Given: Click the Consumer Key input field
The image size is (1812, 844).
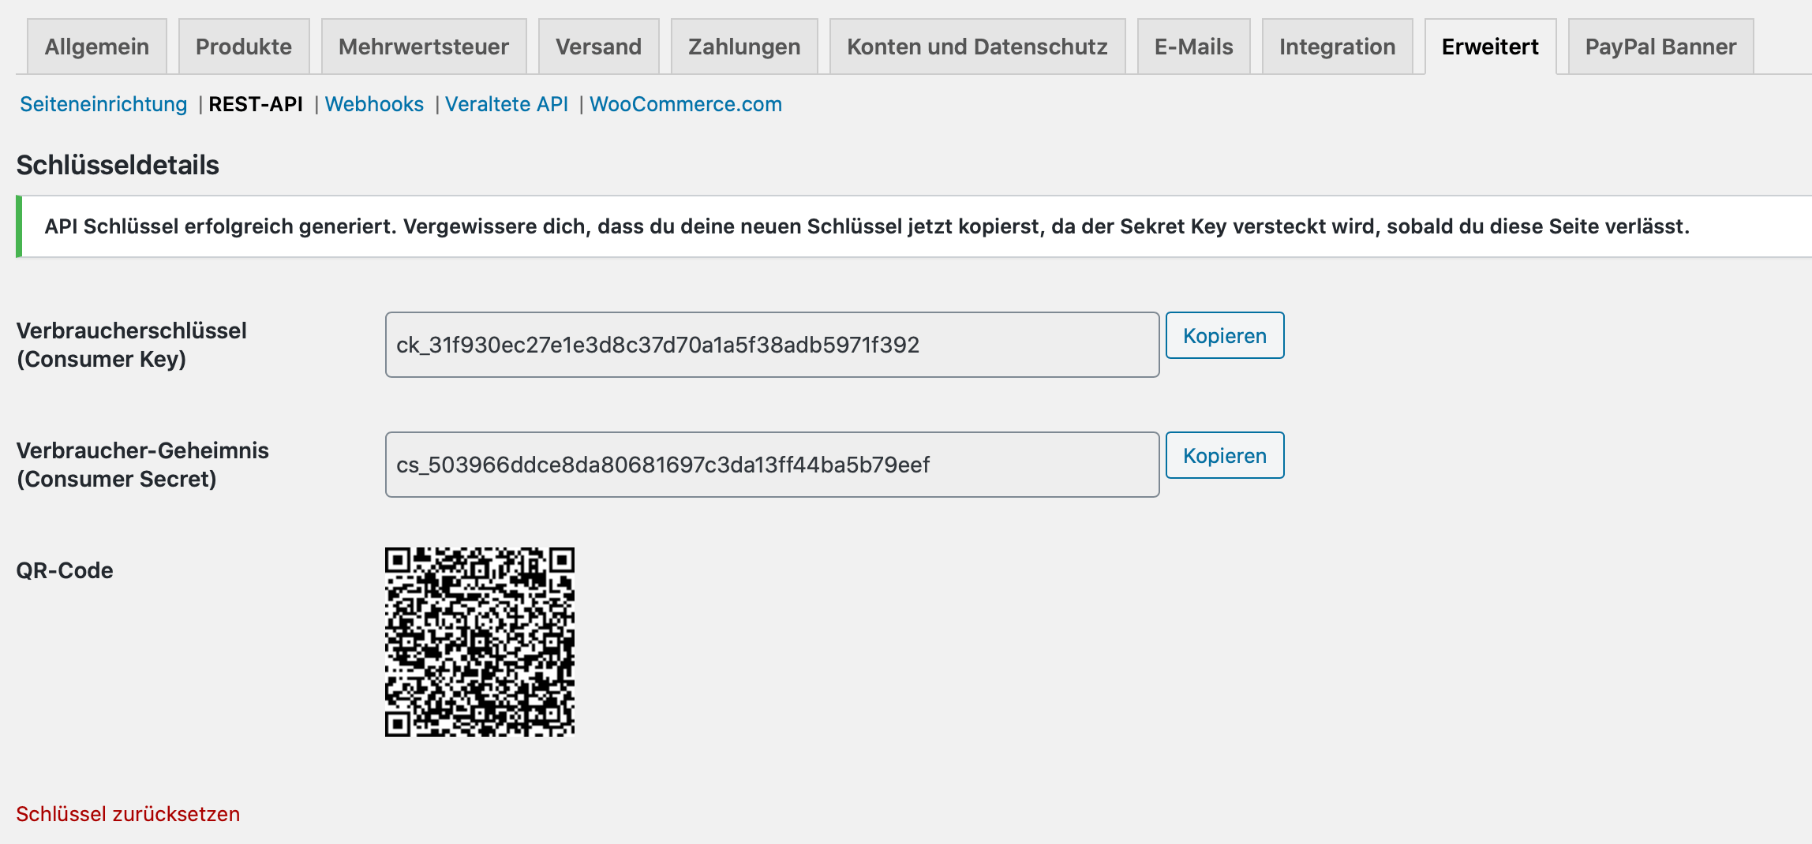Looking at the screenshot, I should click(x=772, y=345).
